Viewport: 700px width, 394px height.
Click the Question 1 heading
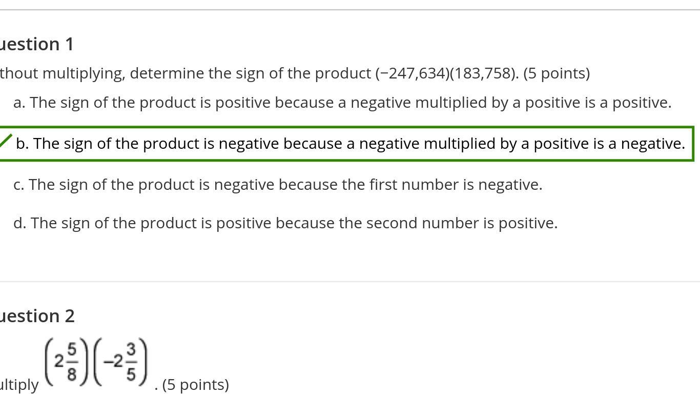tap(37, 44)
